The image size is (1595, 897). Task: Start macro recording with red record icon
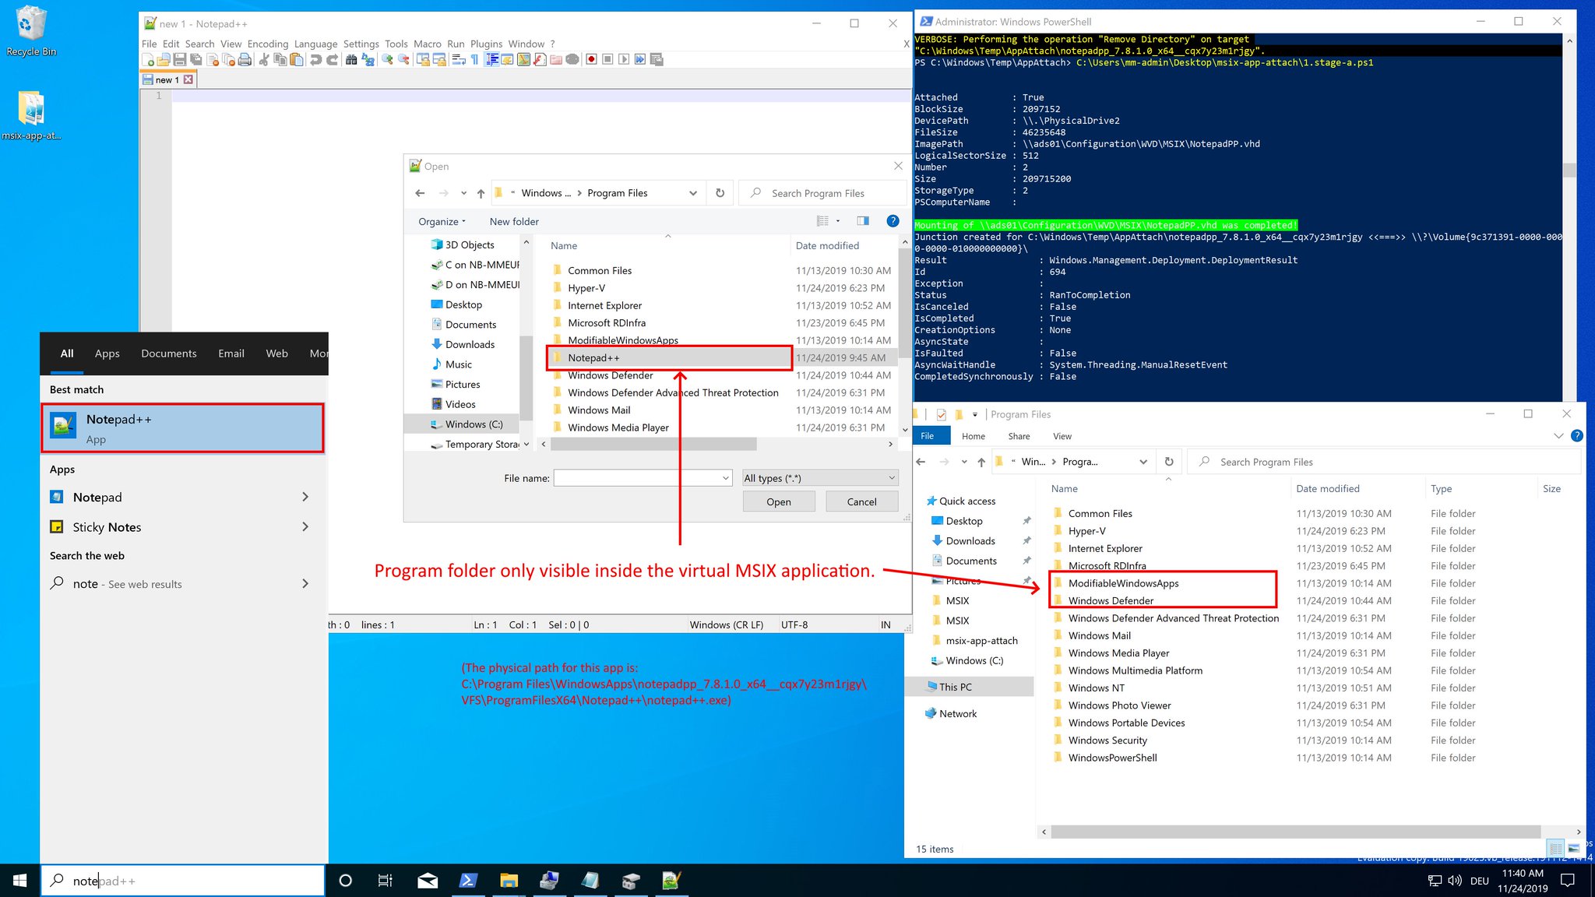591,59
